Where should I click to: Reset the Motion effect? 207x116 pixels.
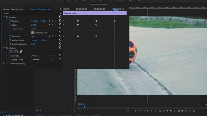click(60, 16)
